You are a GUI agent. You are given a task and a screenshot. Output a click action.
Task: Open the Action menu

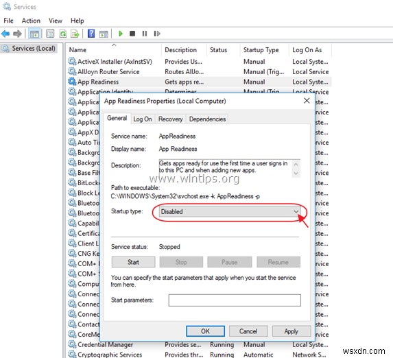pyautogui.click(x=31, y=21)
